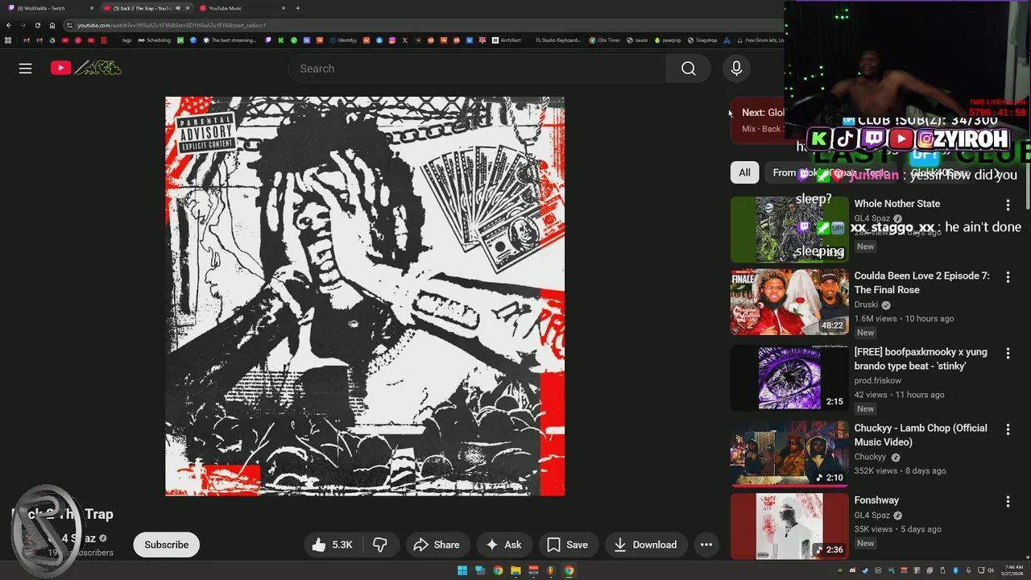1031x580 pixels.
Task: Download the current video
Action: (x=646, y=545)
